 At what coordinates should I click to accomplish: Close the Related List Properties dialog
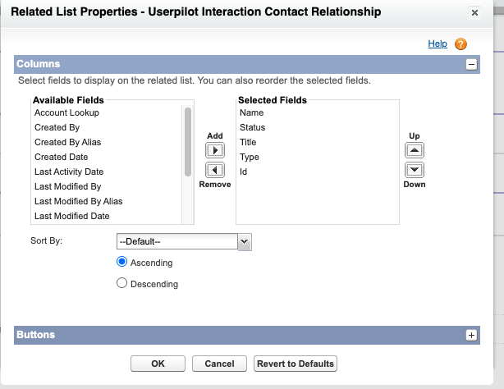pyautogui.click(x=474, y=13)
